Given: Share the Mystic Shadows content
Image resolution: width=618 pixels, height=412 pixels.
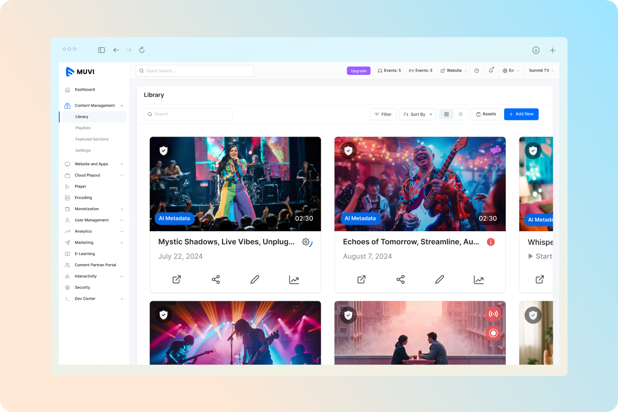Looking at the screenshot, I should click(x=216, y=280).
